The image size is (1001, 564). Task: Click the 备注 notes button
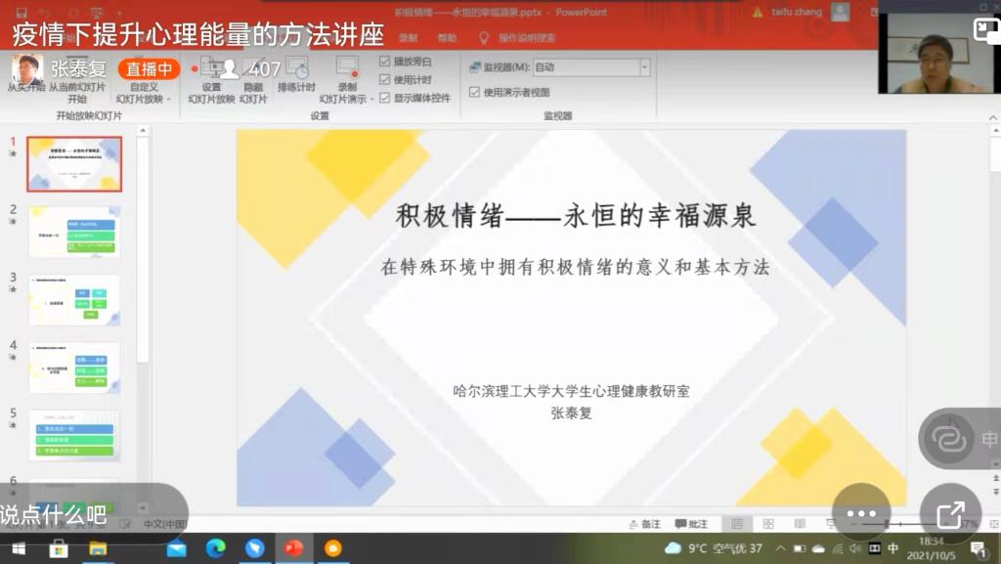point(644,524)
